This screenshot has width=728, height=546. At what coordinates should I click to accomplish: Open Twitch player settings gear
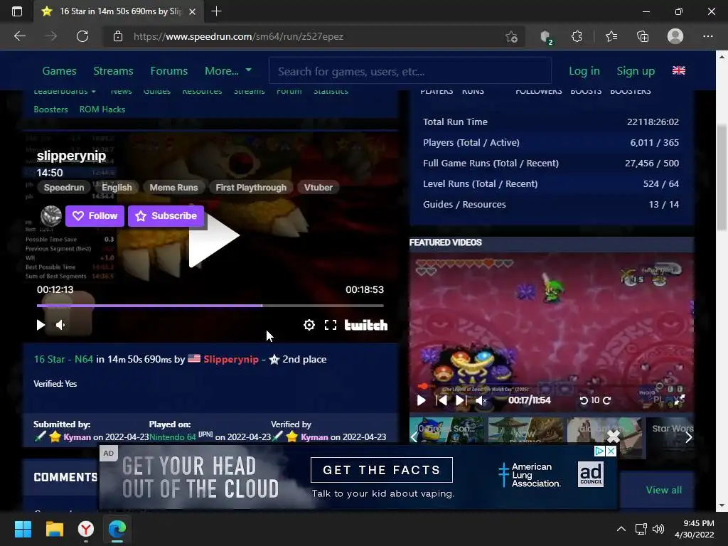(309, 325)
